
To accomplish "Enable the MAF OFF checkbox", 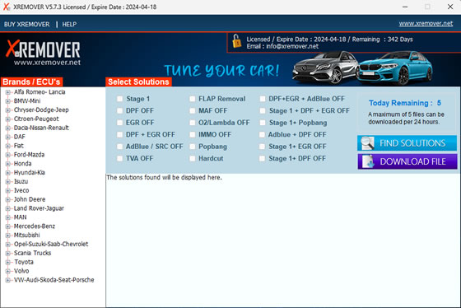I will tap(193, 110).
